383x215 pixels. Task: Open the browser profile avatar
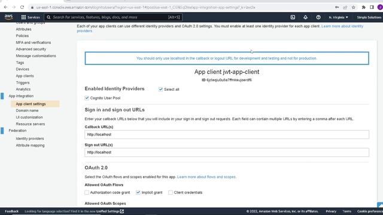pos(380,7)
